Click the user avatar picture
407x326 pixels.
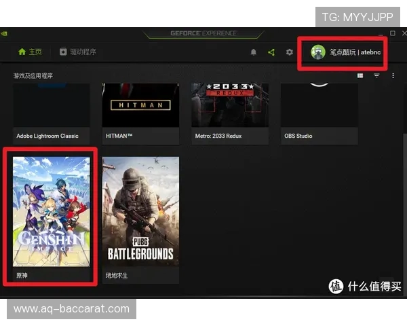(x=318, y=52)
